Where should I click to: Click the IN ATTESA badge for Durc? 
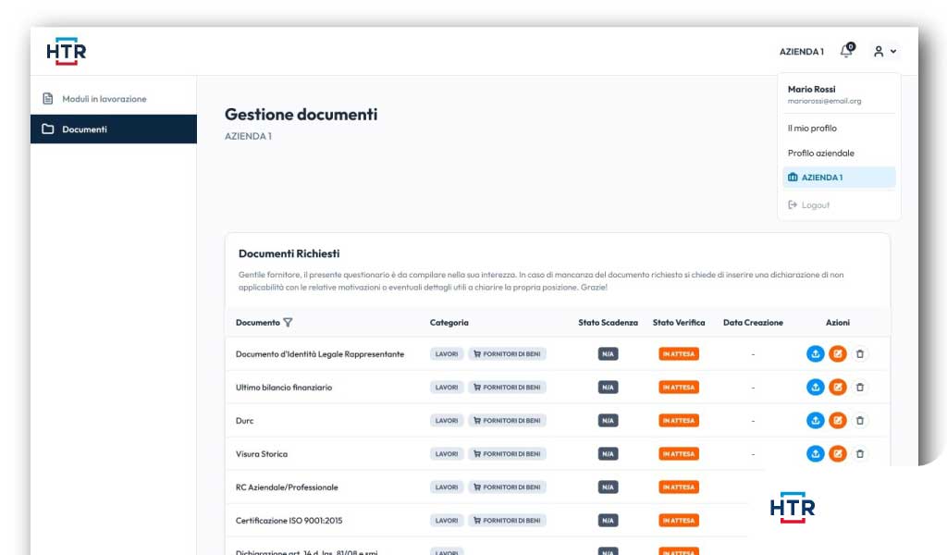679,420
